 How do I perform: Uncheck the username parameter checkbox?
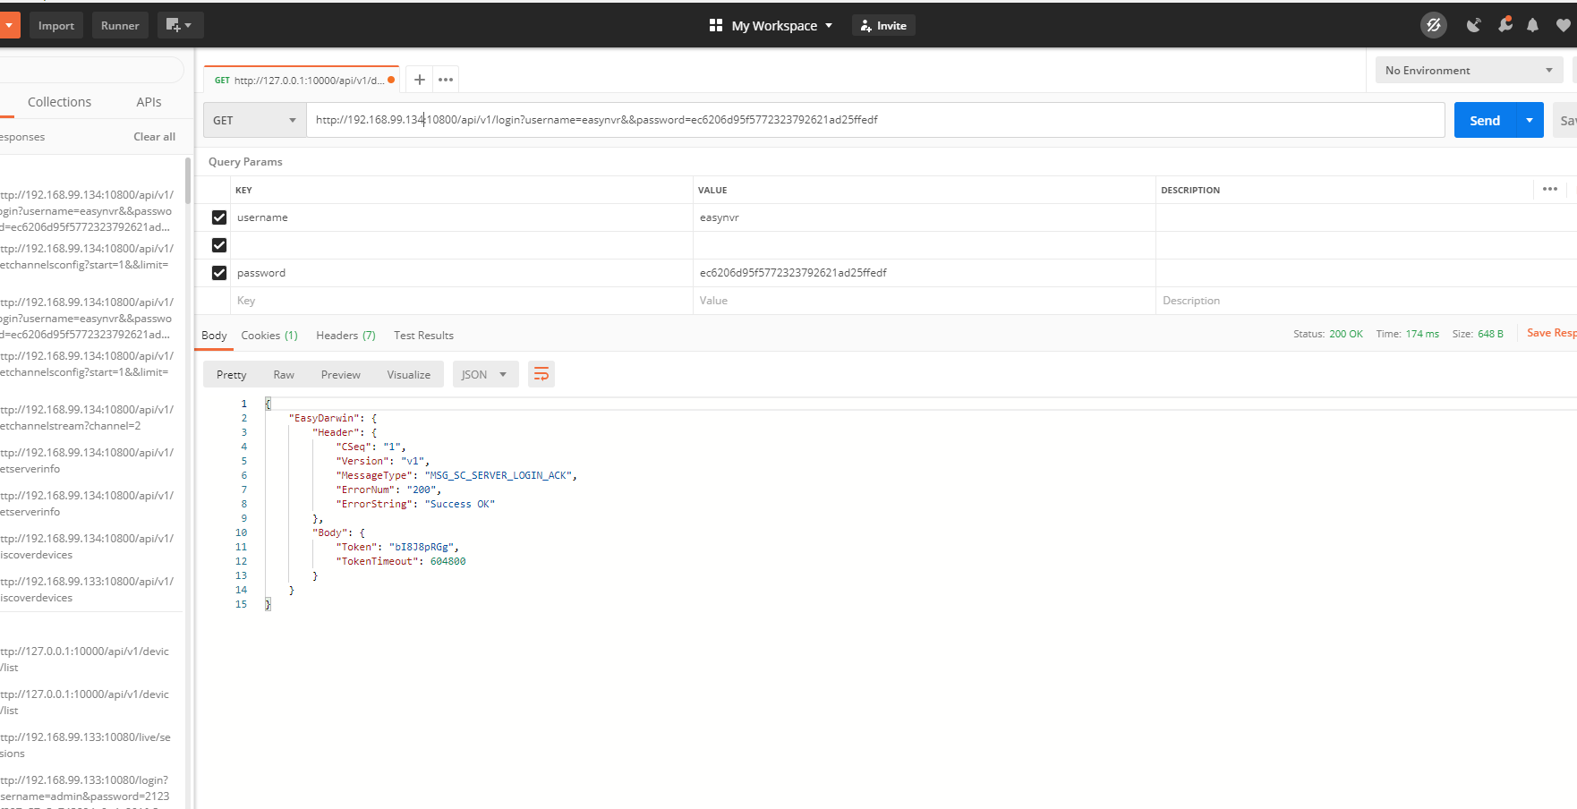219,217
